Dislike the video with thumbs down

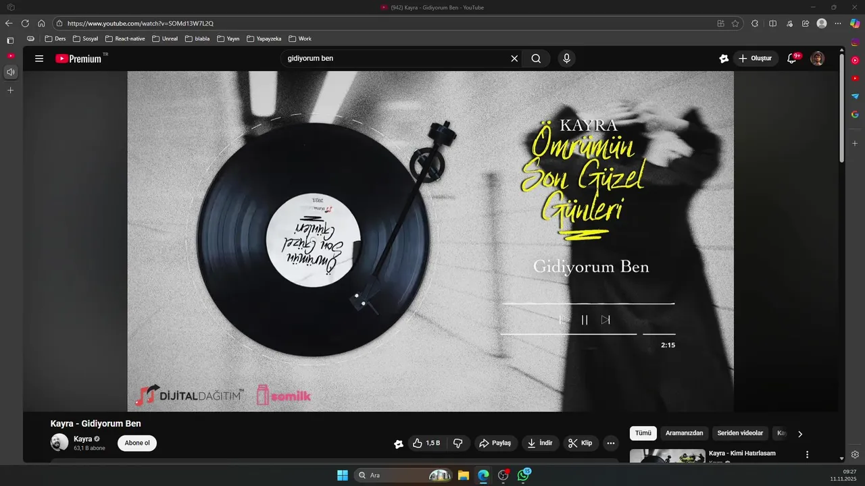coord(458,443)
